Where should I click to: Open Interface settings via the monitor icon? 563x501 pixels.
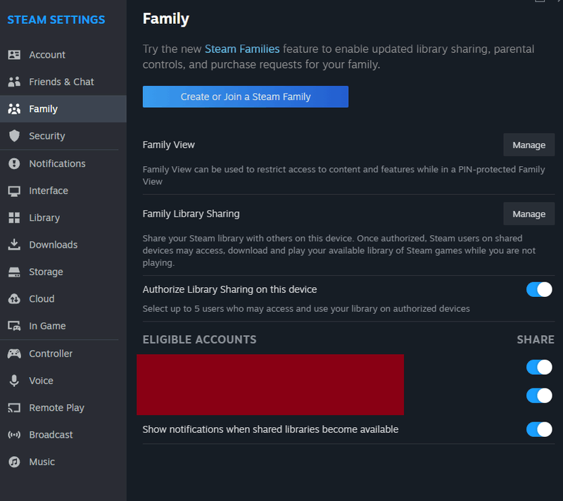[x=14, y=191]
